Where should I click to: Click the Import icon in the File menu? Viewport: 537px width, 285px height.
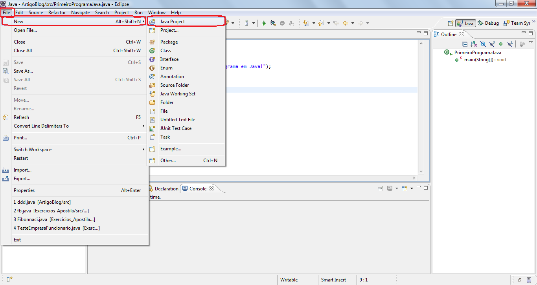click(x=6, y=170)
